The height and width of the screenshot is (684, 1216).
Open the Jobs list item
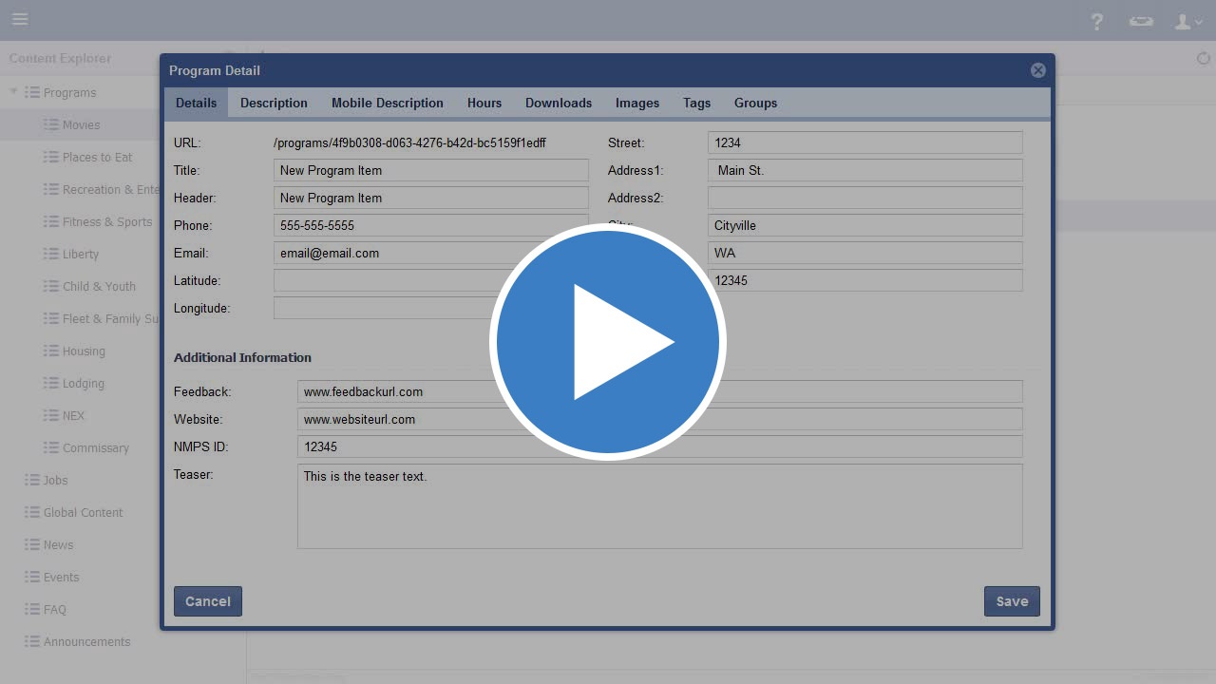click(x=55, y=481)
